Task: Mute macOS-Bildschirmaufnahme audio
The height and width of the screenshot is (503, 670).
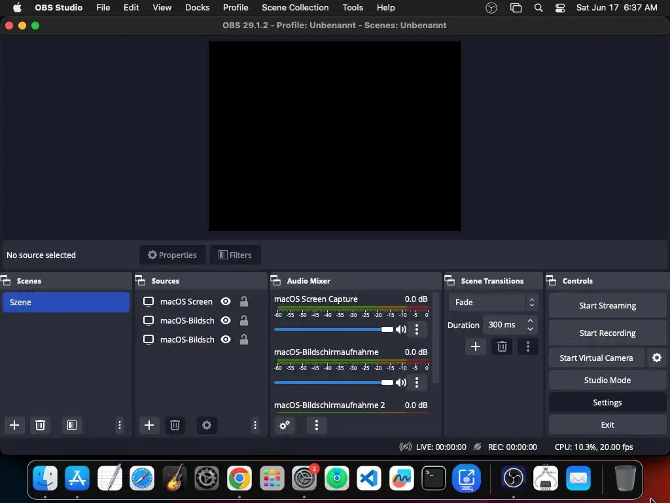Action: 401,382
